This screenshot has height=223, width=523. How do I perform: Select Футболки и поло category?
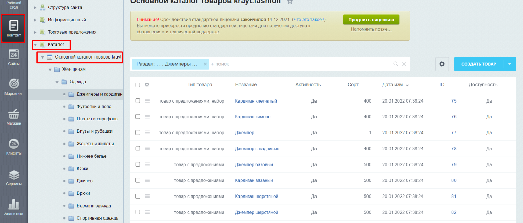tap(94, 107)
